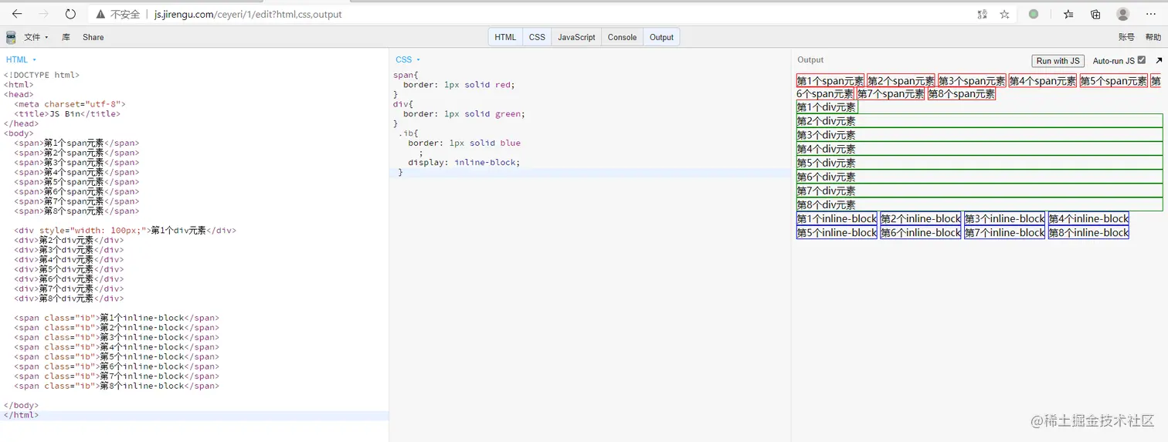Click the 第1个span元素 output box

[x=830, y=81]
